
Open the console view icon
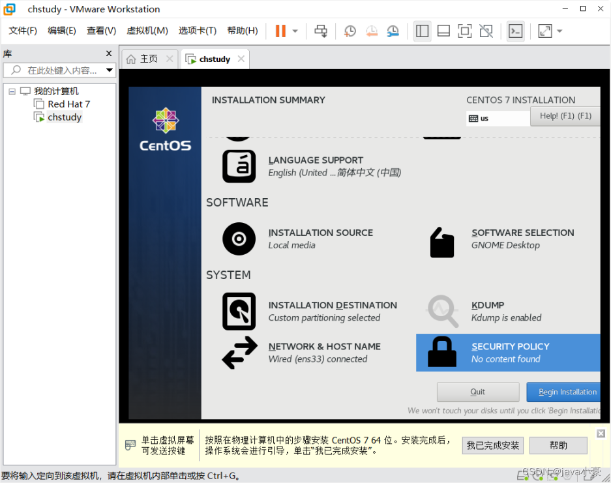[x=516, y=31]
